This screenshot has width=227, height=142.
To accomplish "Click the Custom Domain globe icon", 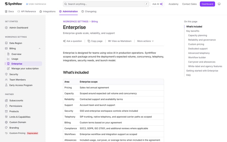I will 6,122.
